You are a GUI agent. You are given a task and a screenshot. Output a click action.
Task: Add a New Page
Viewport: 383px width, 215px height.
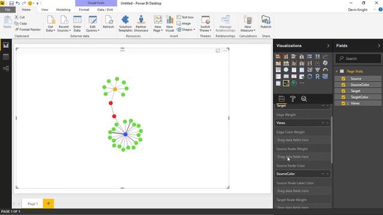(158, 24)
